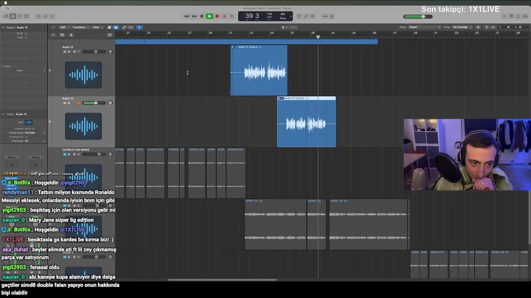Open the Tuner icon
This screenshot has height=298, width=531.
[x=306, y=16]
